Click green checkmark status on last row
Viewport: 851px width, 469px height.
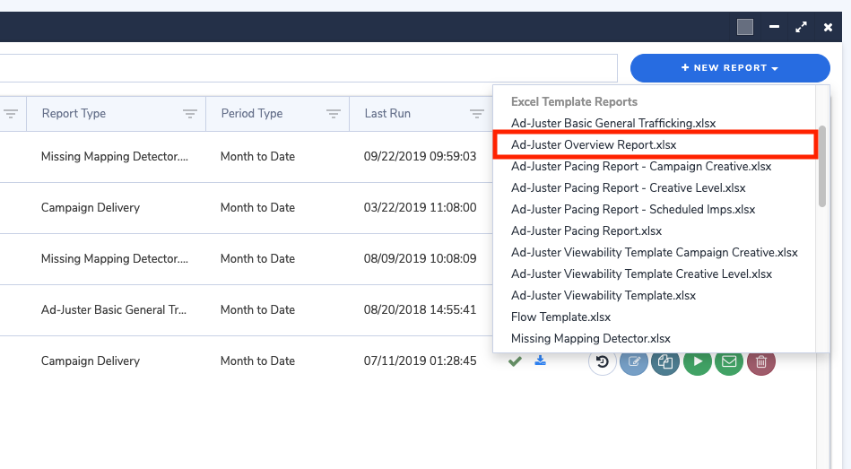[515, 361]
